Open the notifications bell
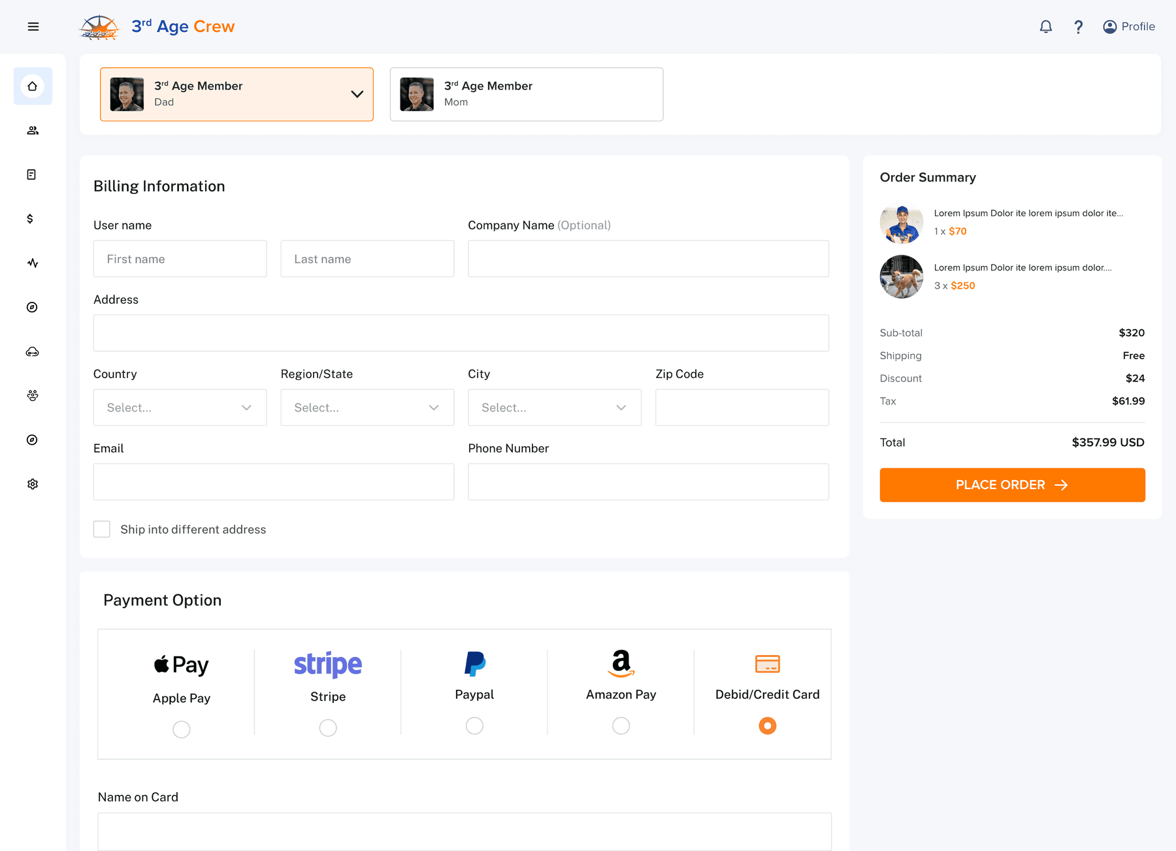Viewport: 1176px width, 851px height. point(1046,27)
